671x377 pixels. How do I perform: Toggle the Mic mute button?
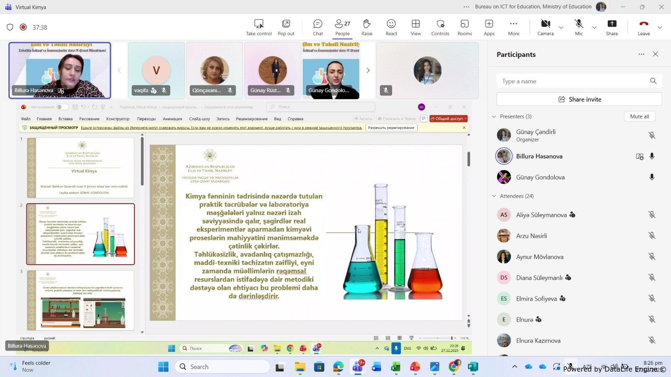579,27
